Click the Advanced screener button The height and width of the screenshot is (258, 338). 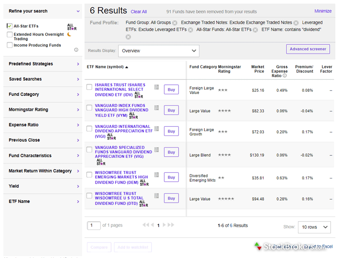tap(308, 49)
